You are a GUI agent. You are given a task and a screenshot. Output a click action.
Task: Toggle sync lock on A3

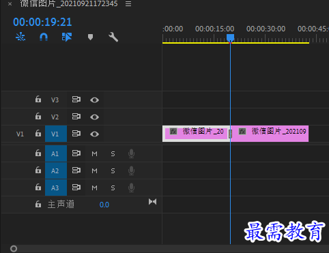76,188
